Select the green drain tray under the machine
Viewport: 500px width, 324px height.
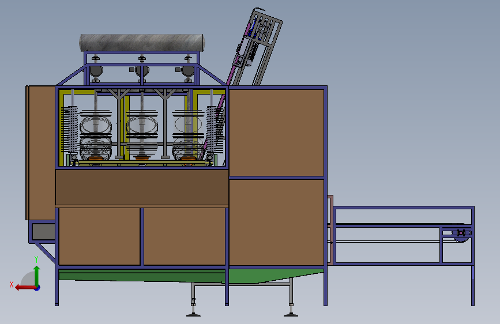tap(191, 276)
